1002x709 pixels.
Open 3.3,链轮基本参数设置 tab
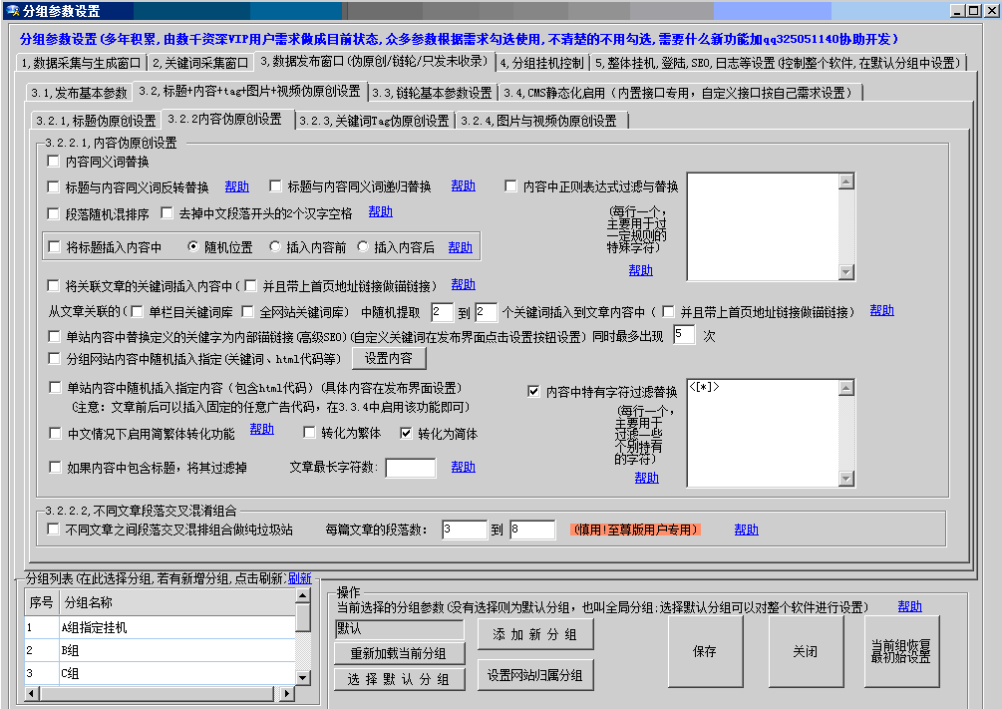432,93
